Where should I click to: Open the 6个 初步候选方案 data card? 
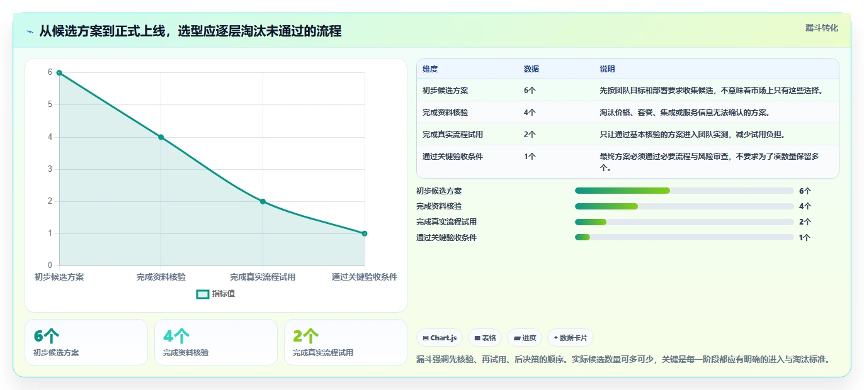[86, 342]
